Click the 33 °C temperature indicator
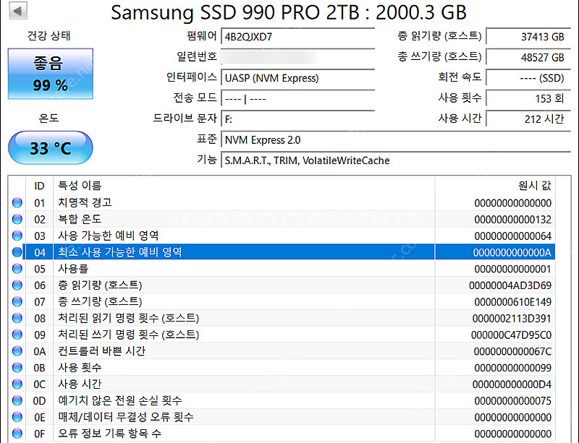 pyautogui.click(x=51, y=148)
